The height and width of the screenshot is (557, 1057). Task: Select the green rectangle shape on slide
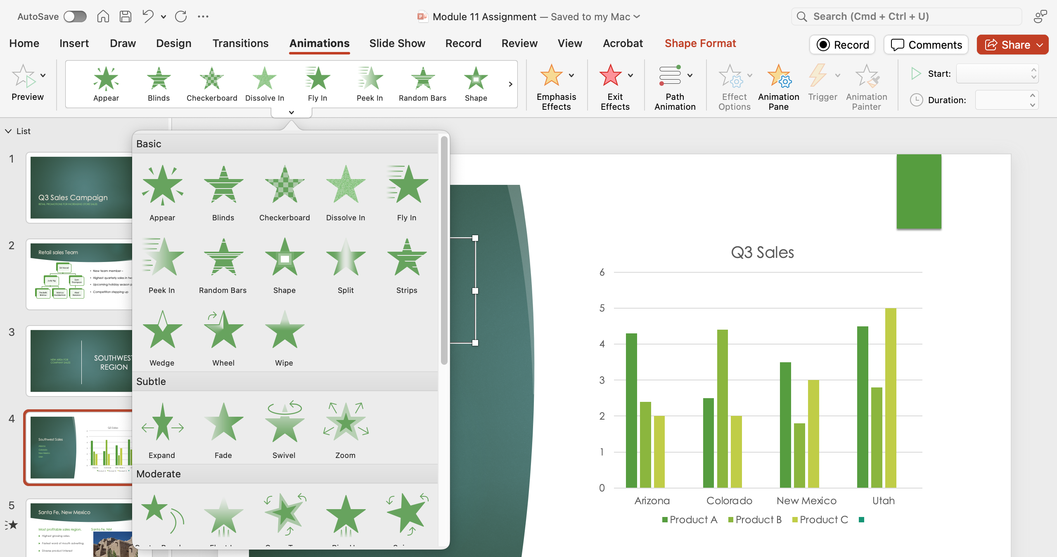coord(919,191)
